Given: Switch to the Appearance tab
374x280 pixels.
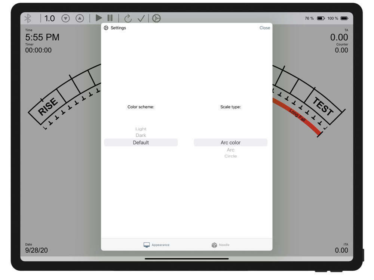Looking at the screenshot, I should click(x=156, y=245).
